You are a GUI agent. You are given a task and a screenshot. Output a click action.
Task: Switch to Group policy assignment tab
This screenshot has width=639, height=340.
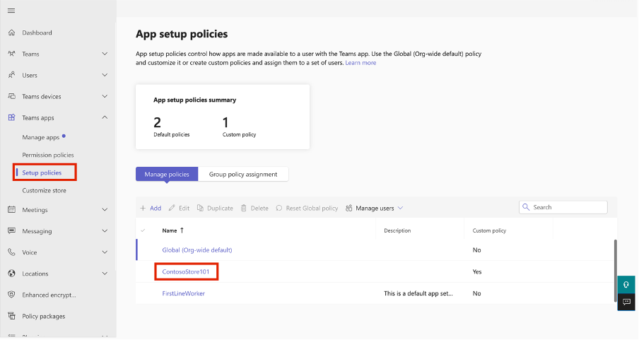point(243,174)
